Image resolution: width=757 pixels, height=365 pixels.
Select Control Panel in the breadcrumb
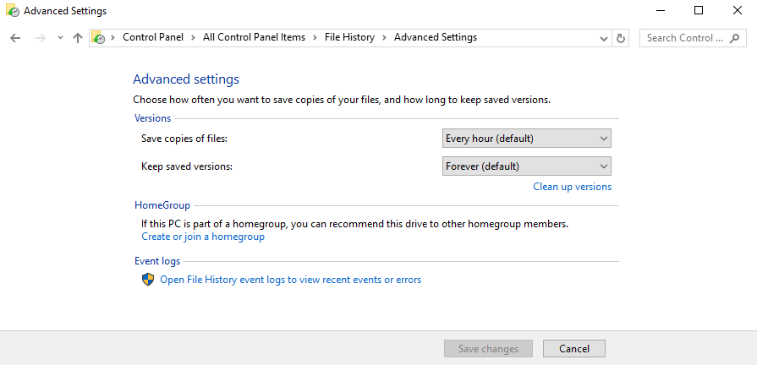(153, 37)
